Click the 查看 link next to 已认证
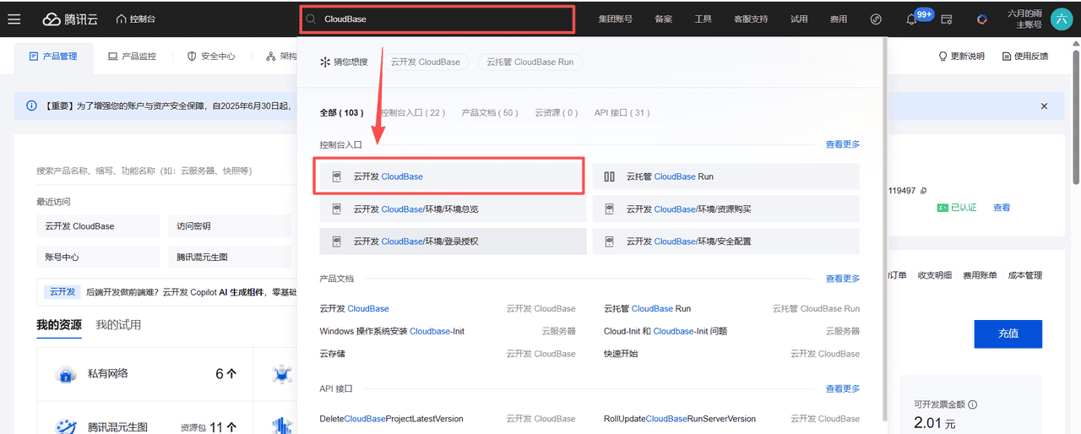 tap(1002, 207)
